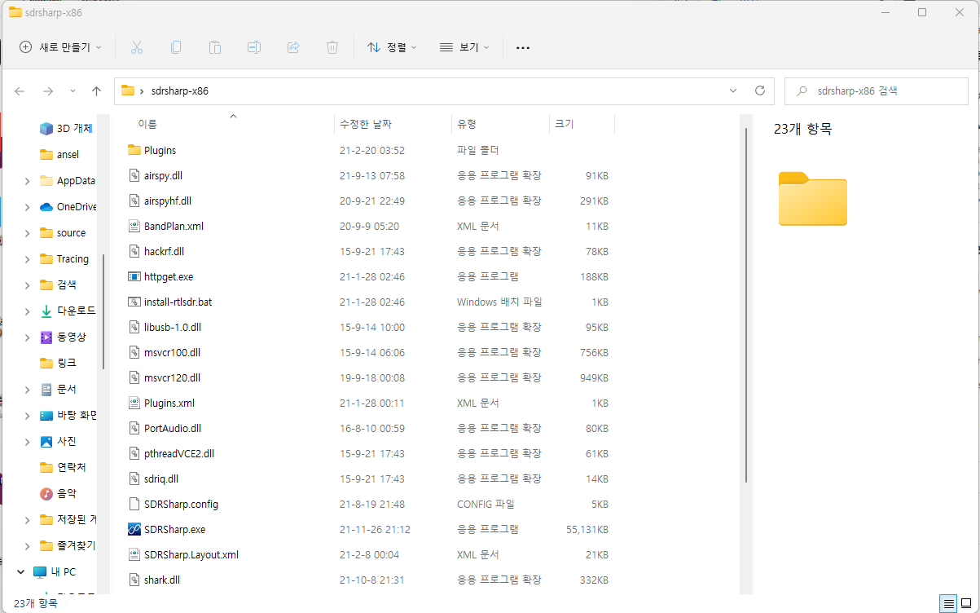The height and width of the screenshot is (613, 980).
Task: Click the Copy icon in toolbar
Action: [176, 47]
